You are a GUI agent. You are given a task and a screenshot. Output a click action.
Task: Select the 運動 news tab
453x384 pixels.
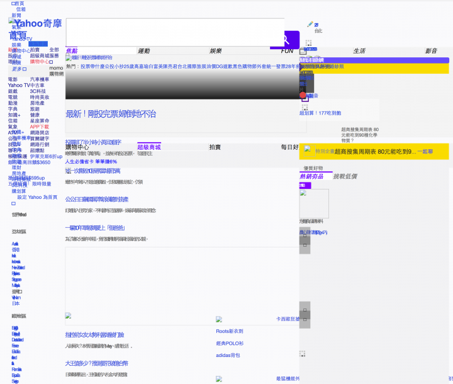click(143, 51)
